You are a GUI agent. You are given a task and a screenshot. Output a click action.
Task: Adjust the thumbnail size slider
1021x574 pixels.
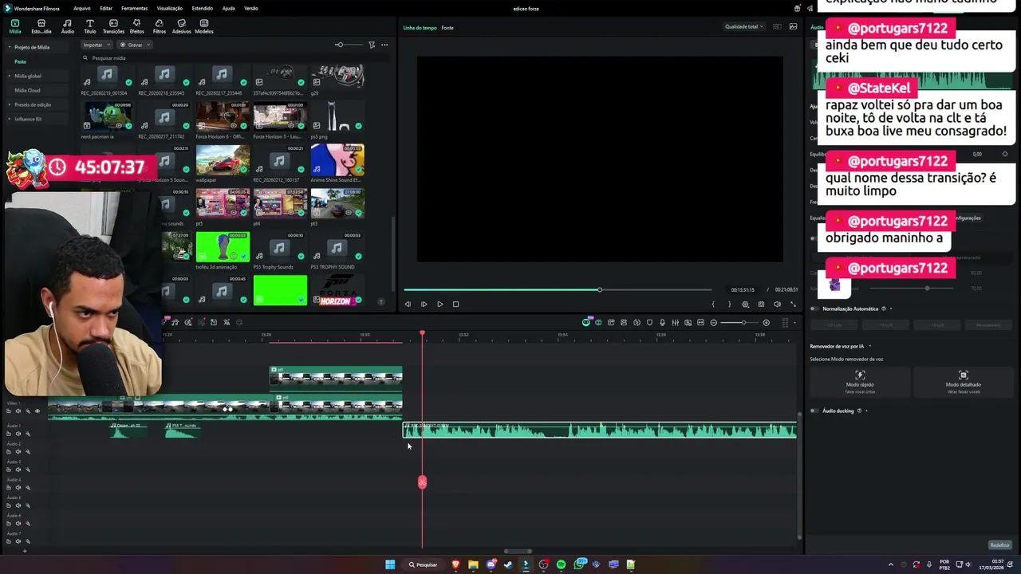[x=348, y=45]
